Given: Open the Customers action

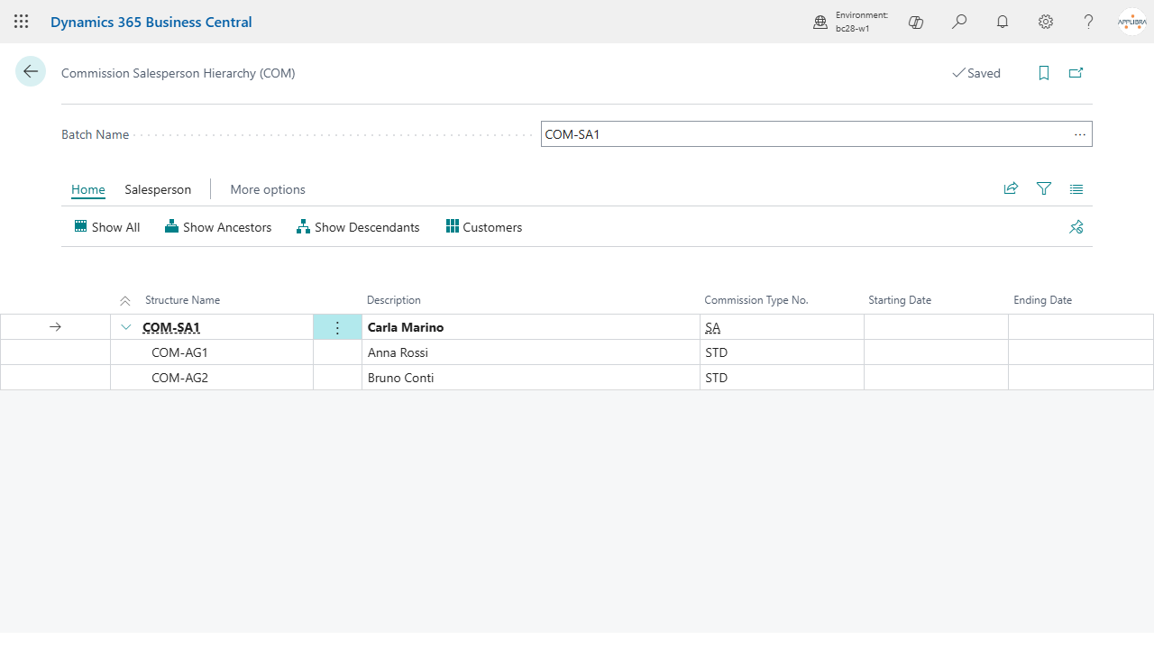Looking at the screenshot, I should [x=484, y=227].
